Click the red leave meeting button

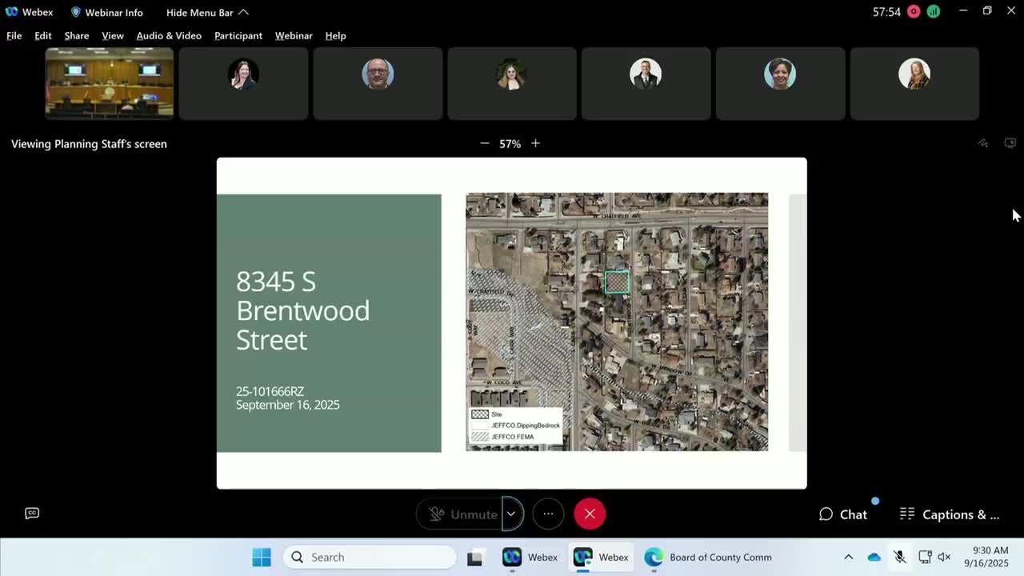pyautogui.click(x=590, y=514)
